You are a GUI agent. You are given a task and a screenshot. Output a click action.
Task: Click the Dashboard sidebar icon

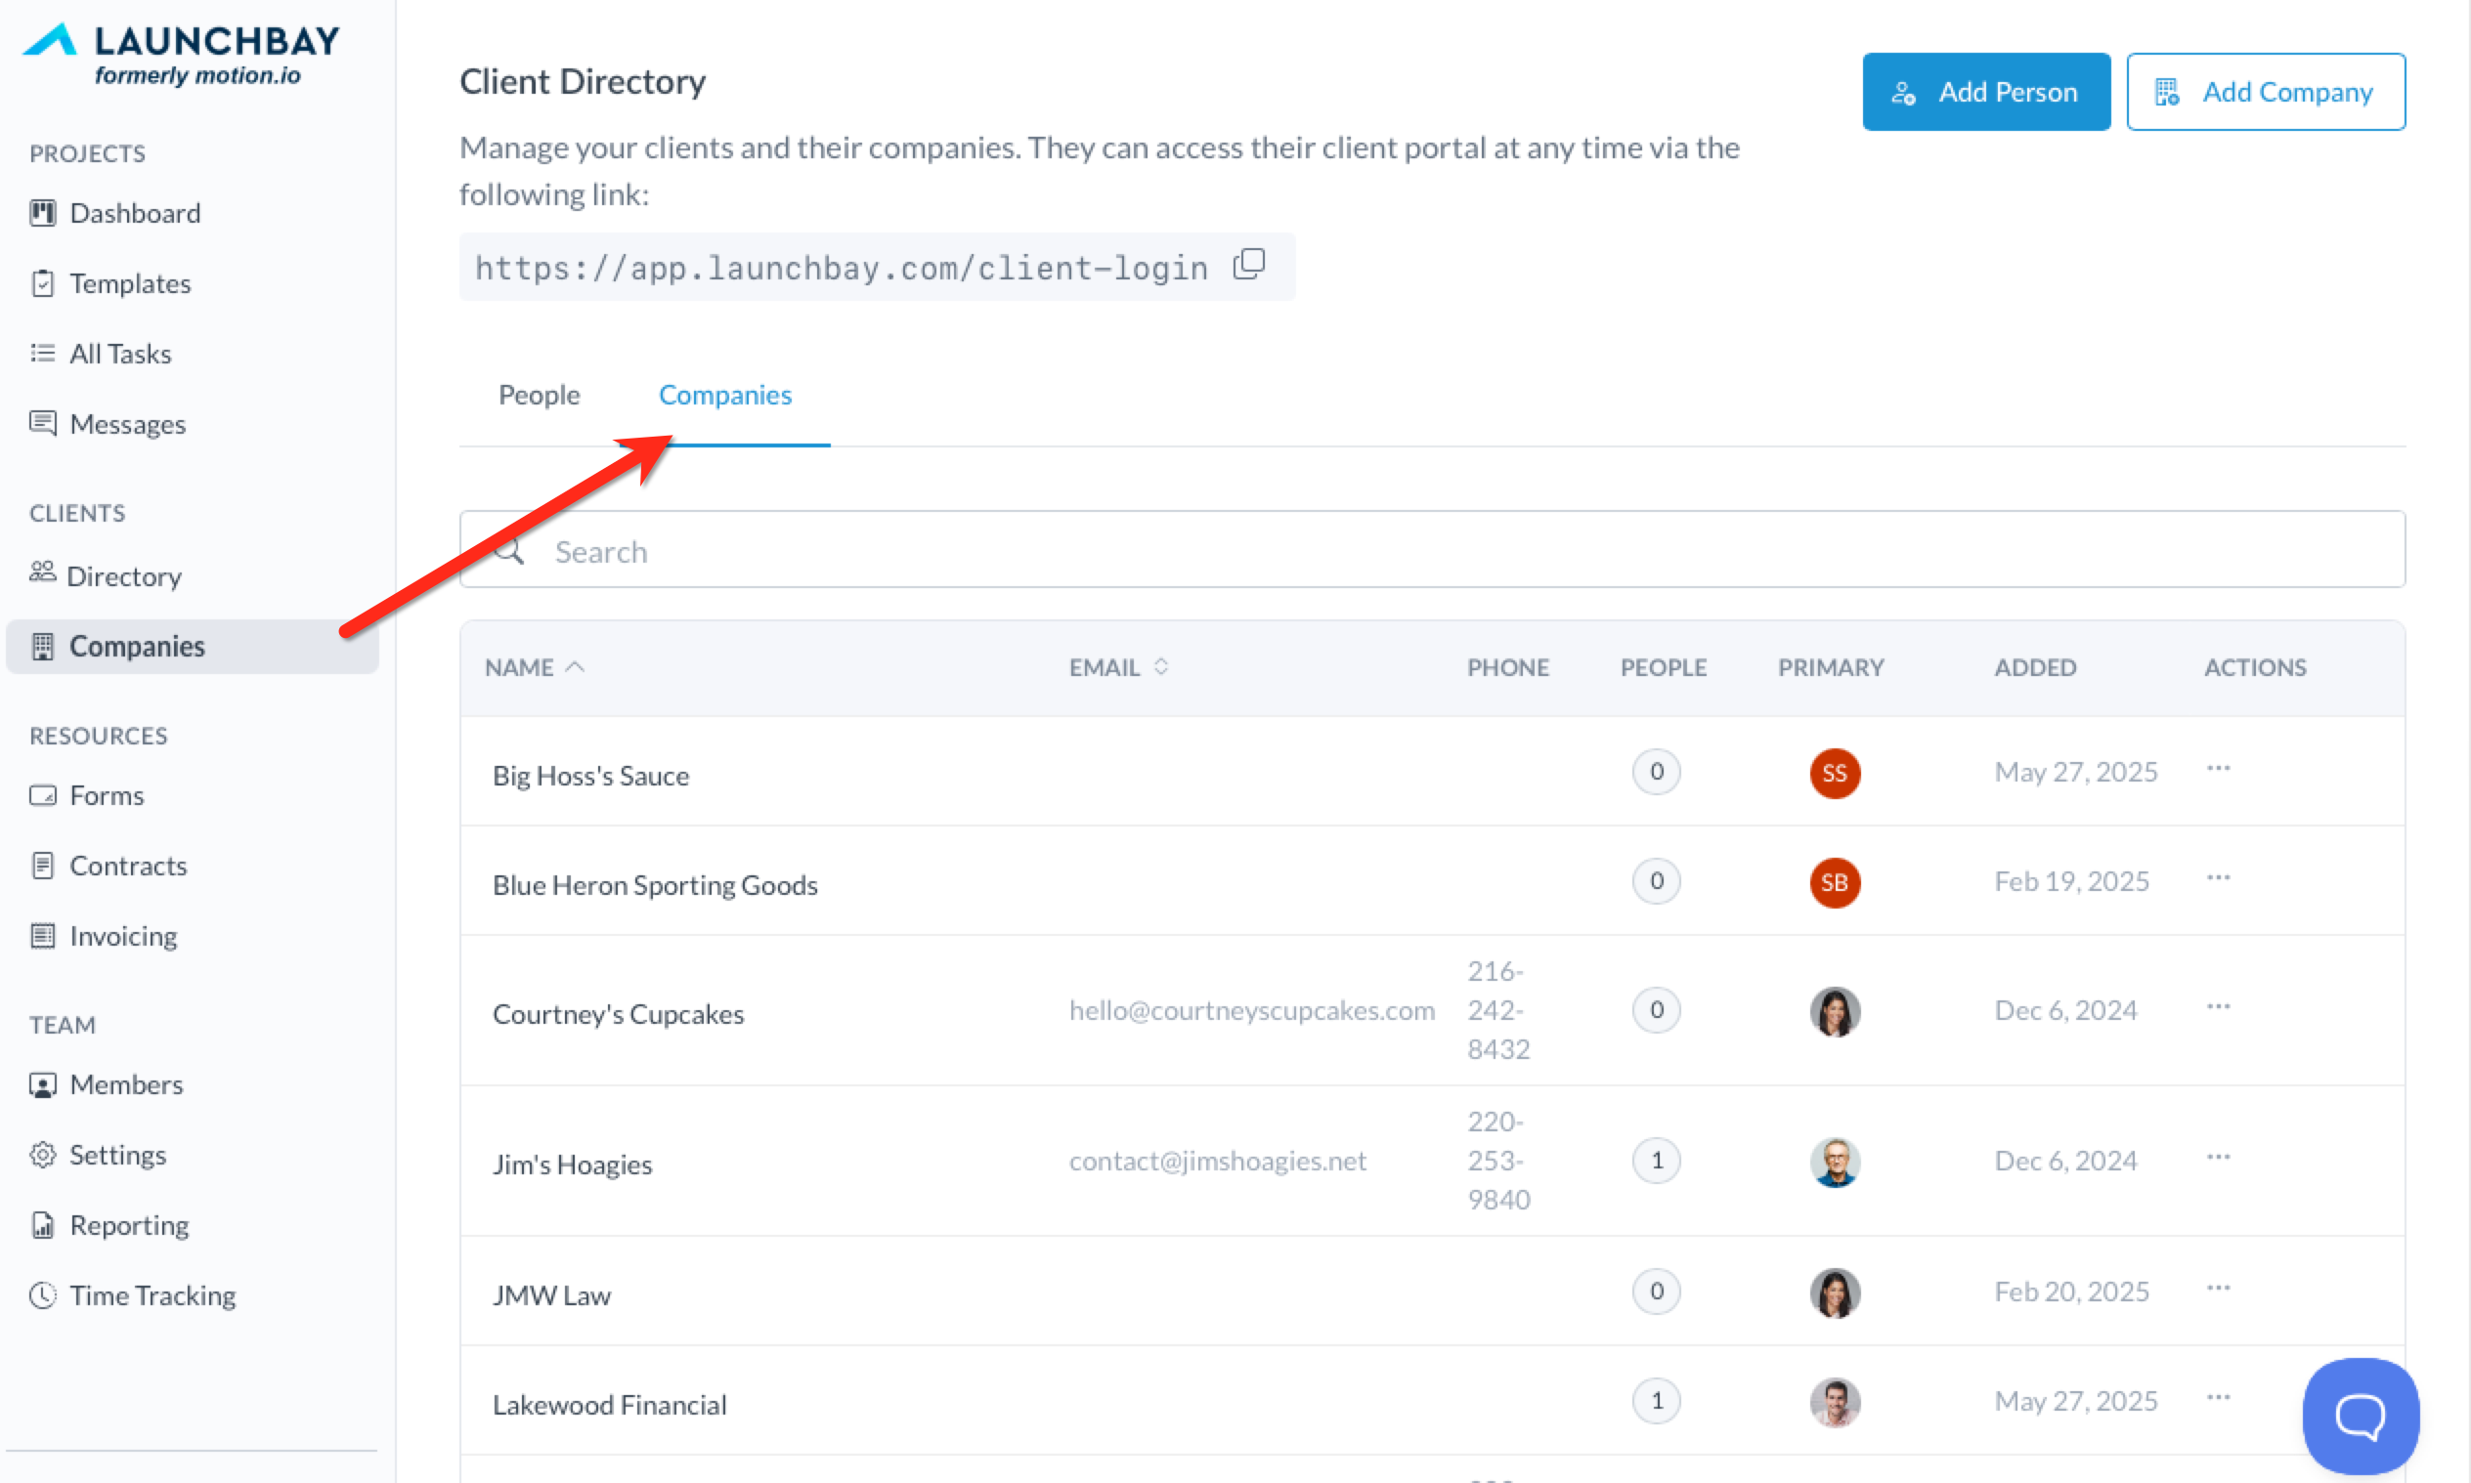(42, 213)
